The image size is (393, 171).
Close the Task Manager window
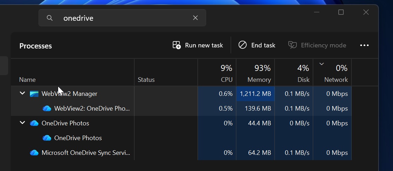pyautogui.click(x=366, y=12)
